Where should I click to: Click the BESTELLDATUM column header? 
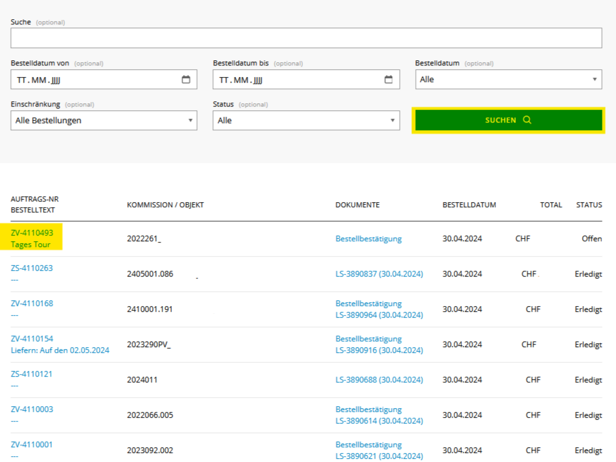469,205
